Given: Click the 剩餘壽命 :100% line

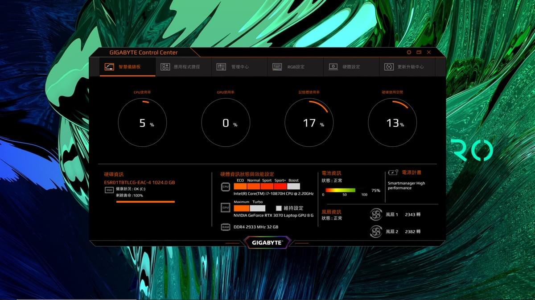Looking at the screenshot, I should click(x=129, y=196).
